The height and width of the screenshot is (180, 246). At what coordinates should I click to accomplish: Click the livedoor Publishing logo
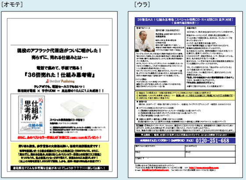pos(60,81)
